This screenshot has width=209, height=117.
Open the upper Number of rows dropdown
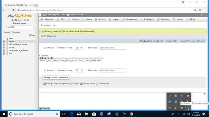click(79, 48)
